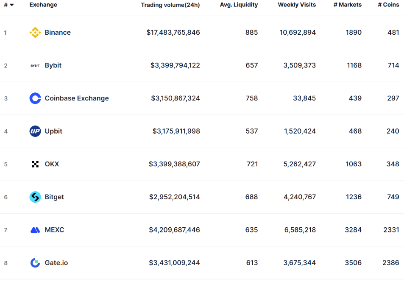Image resolution: width=404 pixels, height=282 pixels.
Task: Click Bitget weekly visits 4,240,767
Action: coord(300,197)
